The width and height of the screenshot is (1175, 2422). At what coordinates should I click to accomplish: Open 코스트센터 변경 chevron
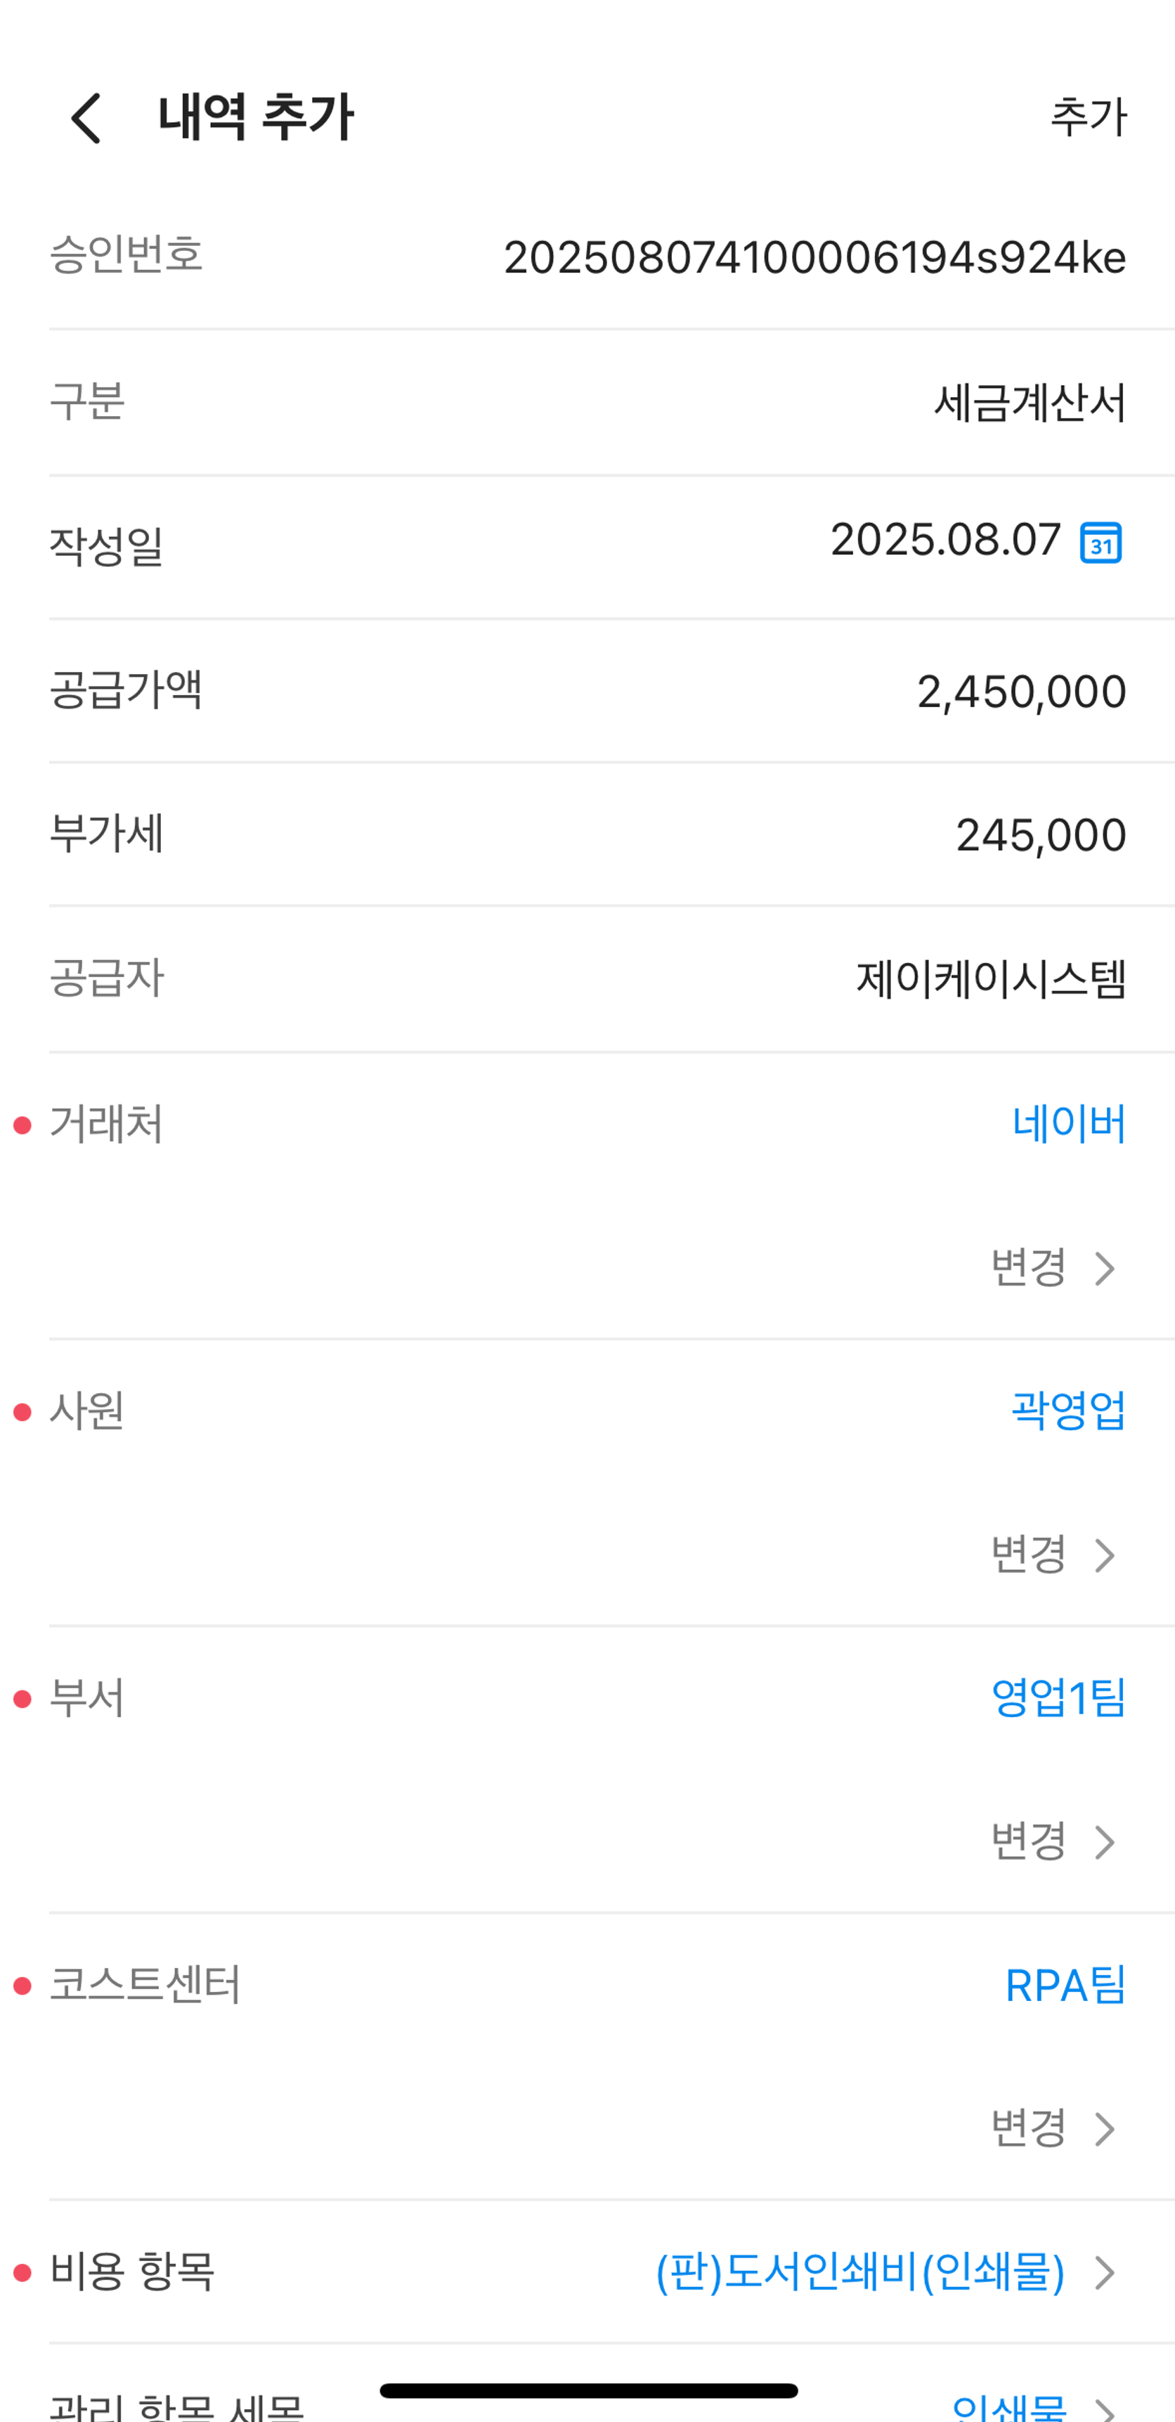pos(1105,2129)
